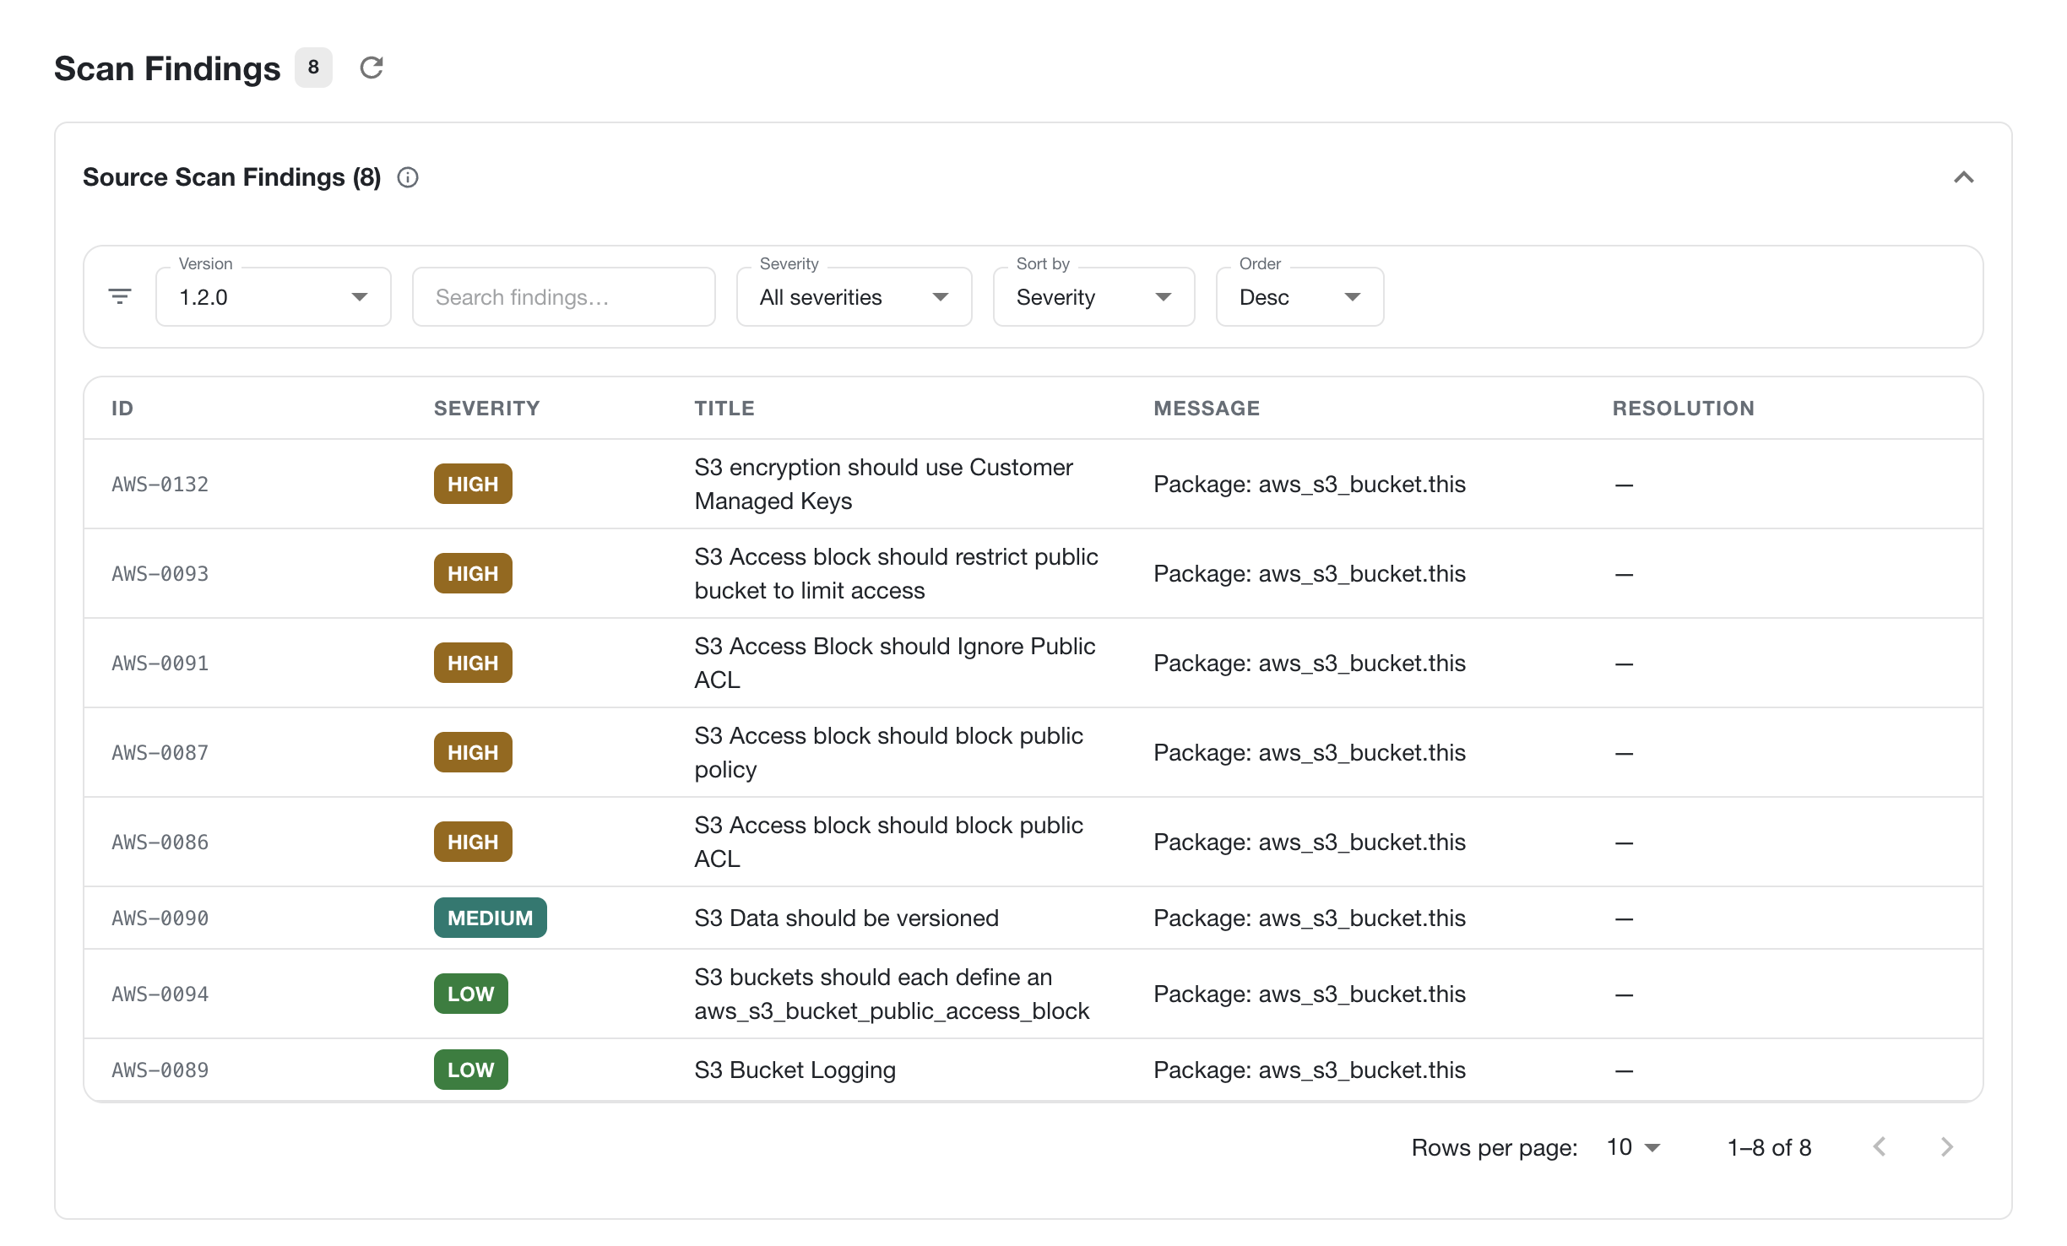Image resolution: width=2067 pixels, height=1246 pixels.
Task: Click the refresh scan findings icon
Action: [x=372, y=68]
